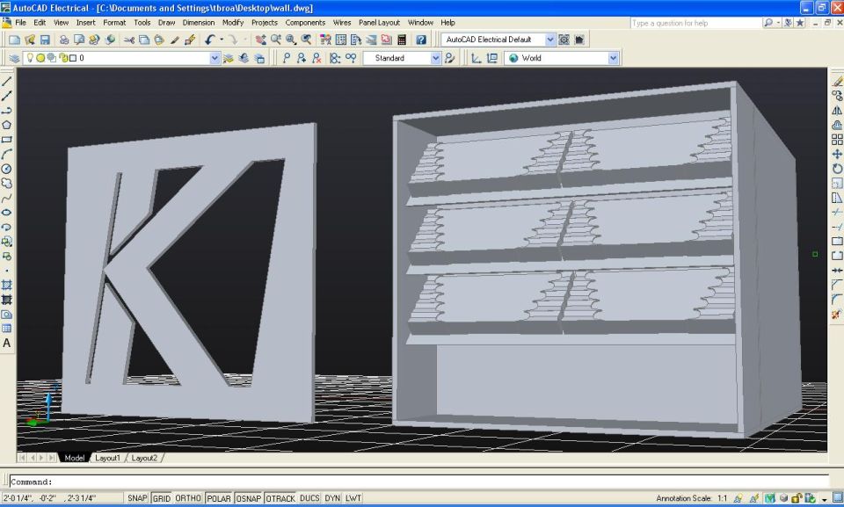Toggle LWT lineweight display in status bar

353,498
